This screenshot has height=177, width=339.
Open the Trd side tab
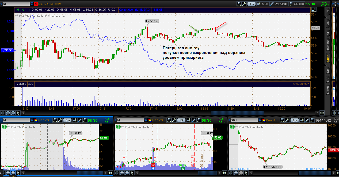click(x=328, y=12)
